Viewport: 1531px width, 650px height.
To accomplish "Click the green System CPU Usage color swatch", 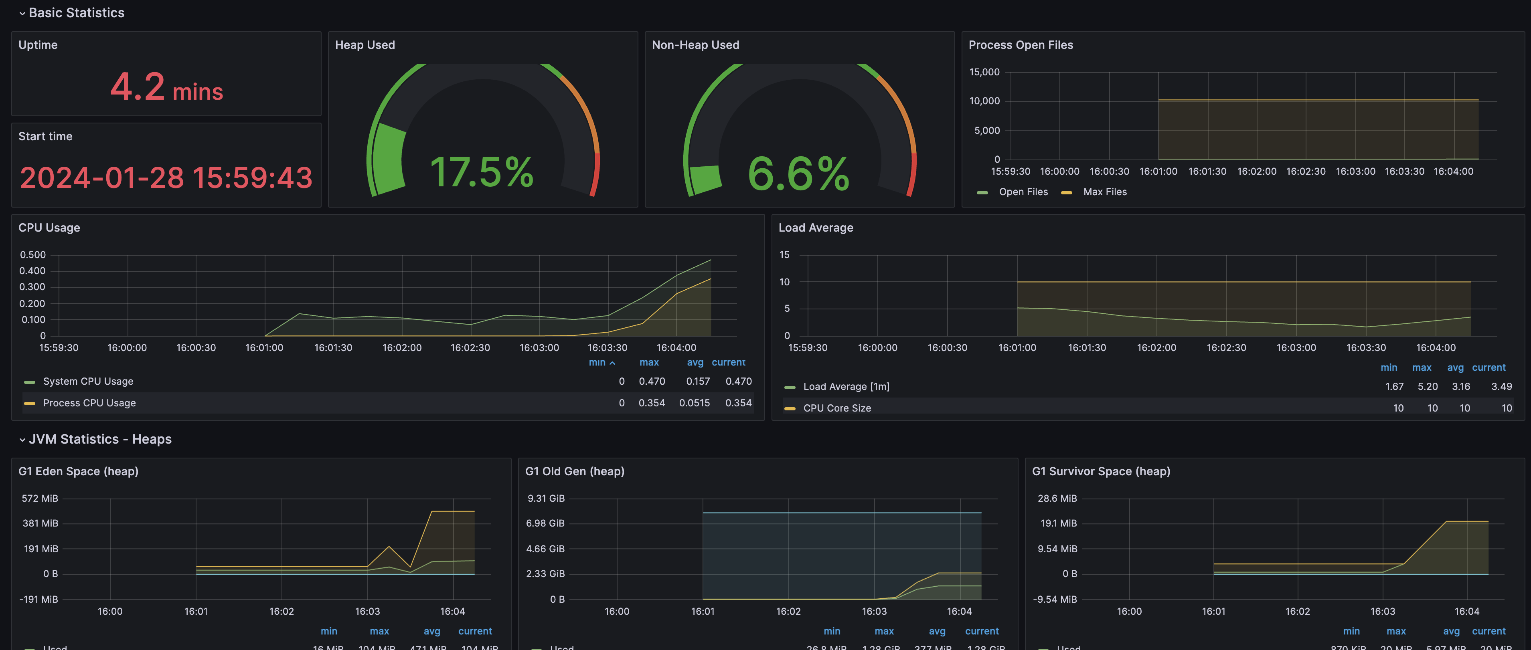I will [x=30, y=382].
